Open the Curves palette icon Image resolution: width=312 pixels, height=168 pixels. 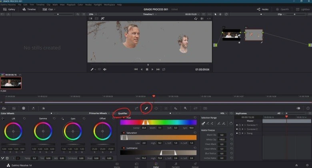(136, 108)
